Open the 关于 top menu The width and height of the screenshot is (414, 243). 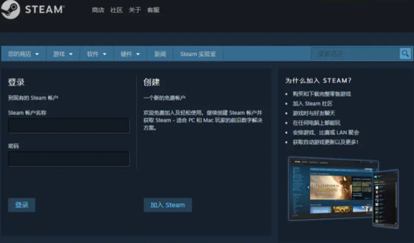135,10
